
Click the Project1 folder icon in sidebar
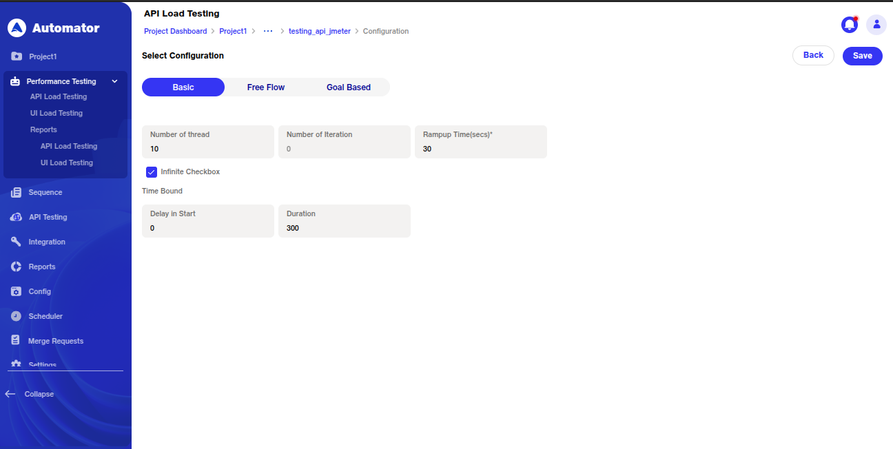(x=17, y=56)
